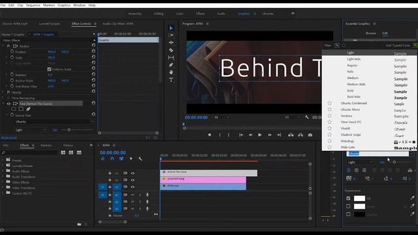The height and width of the screenshot is (235, 418).
Task: Select the Hand tool
Action: [x=171, y=72]
